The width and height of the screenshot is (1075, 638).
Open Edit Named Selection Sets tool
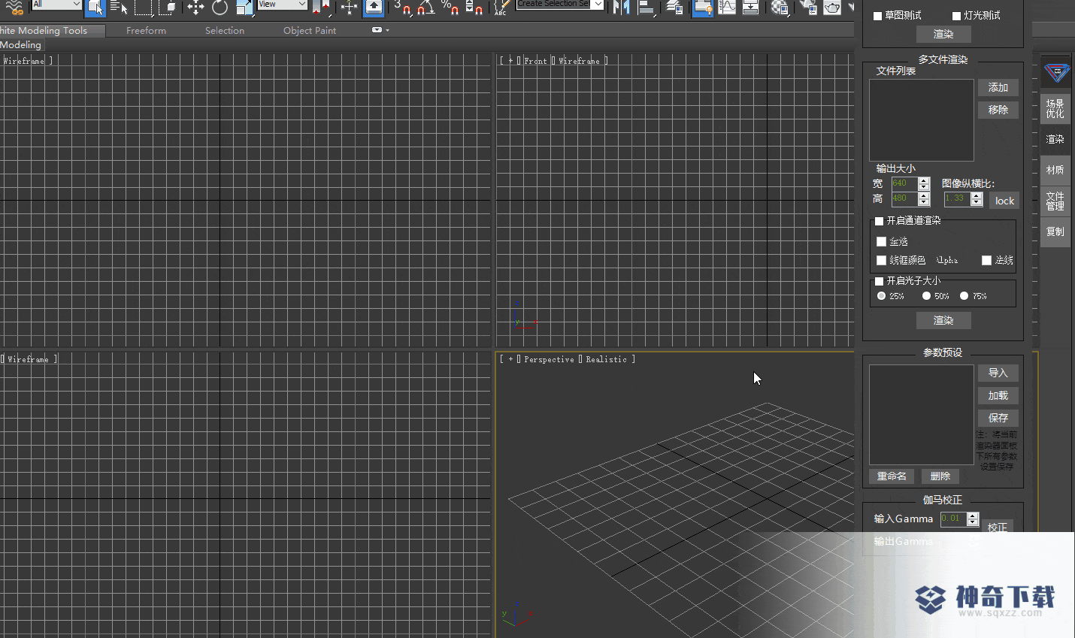click(501, 8)
